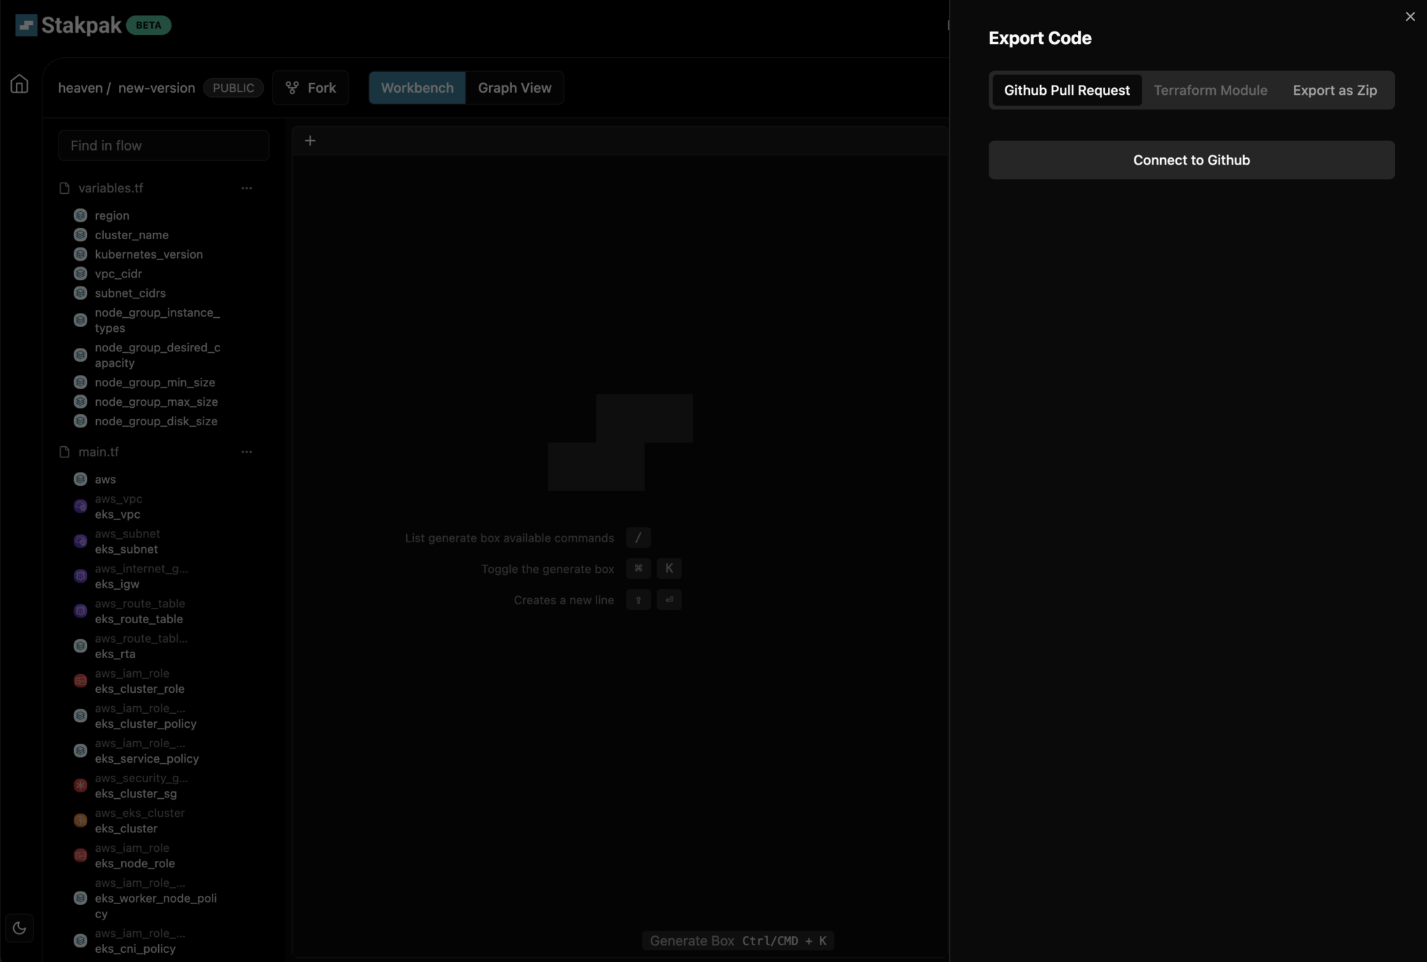Screen dimensions: 1427x962
Task: Click the eks_vpc resource icon
Action: tap(80, 506)
